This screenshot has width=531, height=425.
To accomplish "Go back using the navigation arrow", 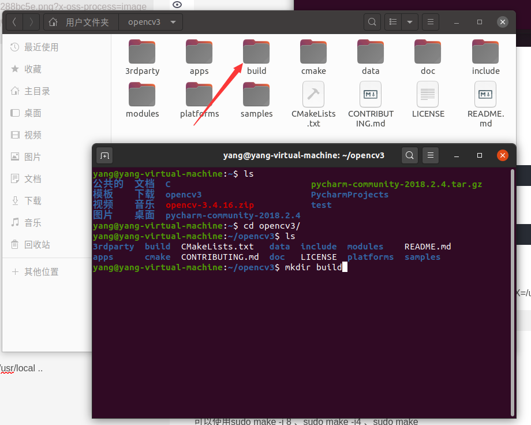I will tap(13, 21).
